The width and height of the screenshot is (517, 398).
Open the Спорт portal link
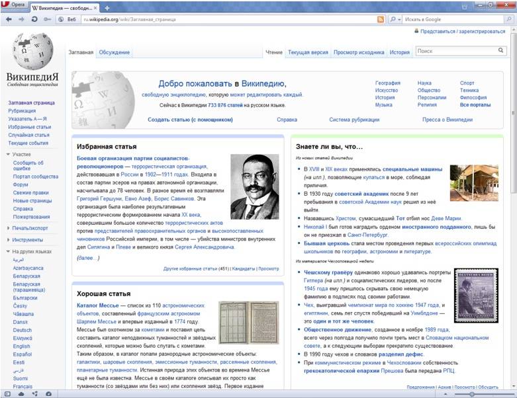pyautogui.click(x=467, y=83)
